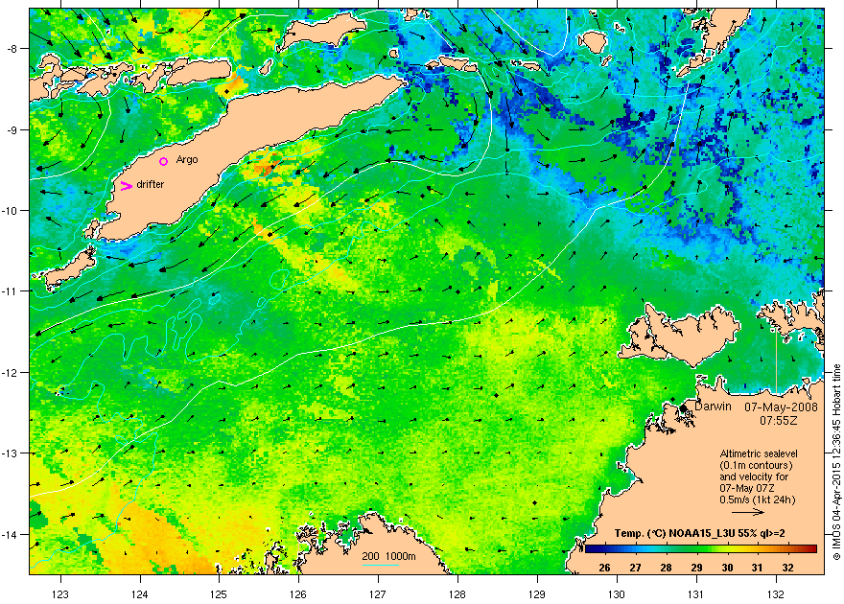Pick the dark blue end of temperature colorbar
844x604 pixels.
[590, 548]
